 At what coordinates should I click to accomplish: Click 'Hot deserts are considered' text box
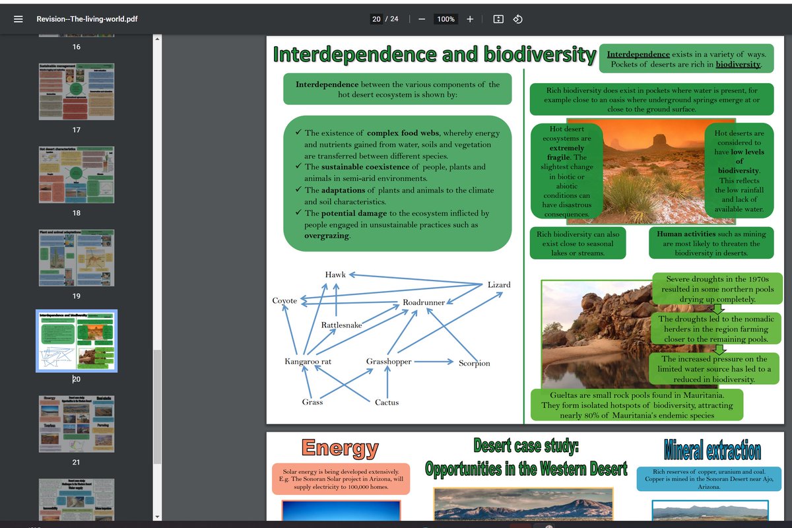pos(739,171)
